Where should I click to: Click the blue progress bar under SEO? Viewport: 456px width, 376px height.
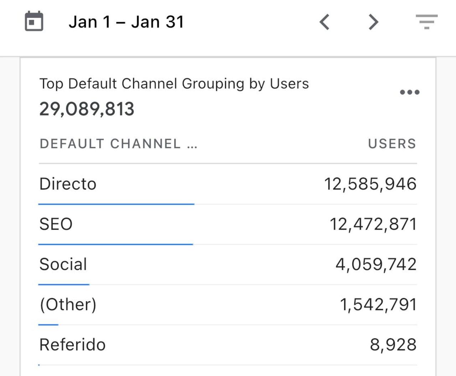(x=115, y=244)
